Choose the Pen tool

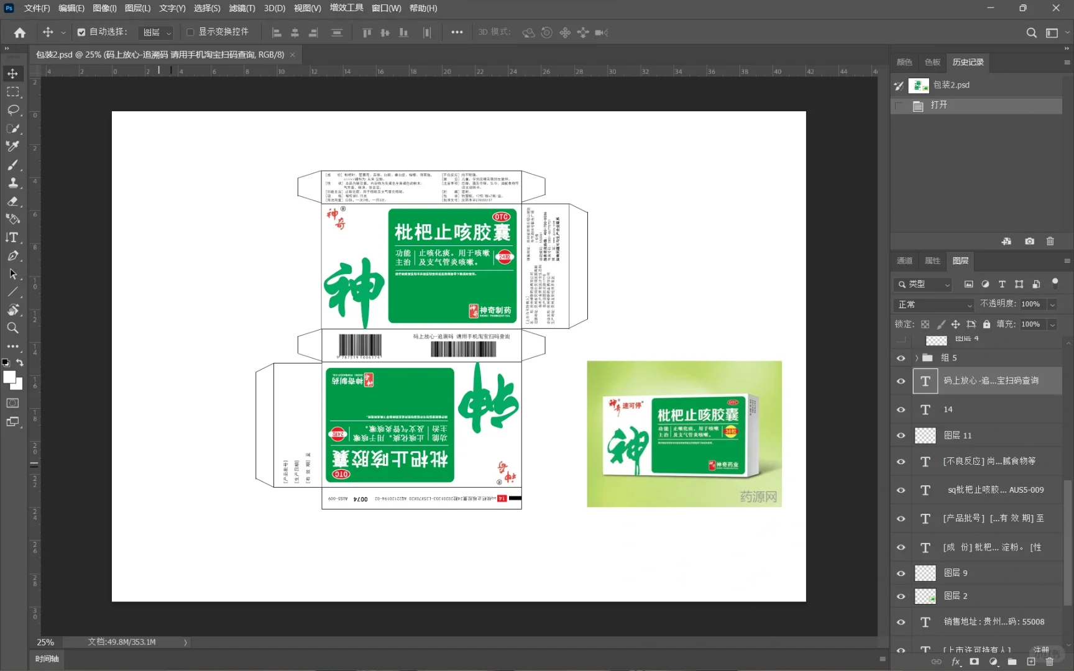(x=12, y=256)
